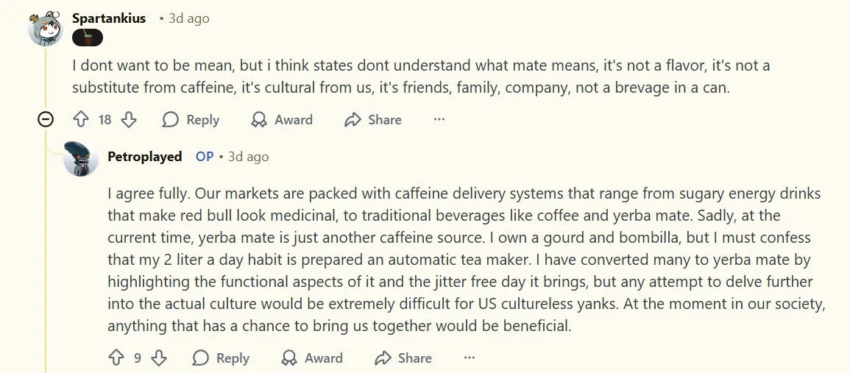Open more options on Petroplayed's reply

coord(470,358)
